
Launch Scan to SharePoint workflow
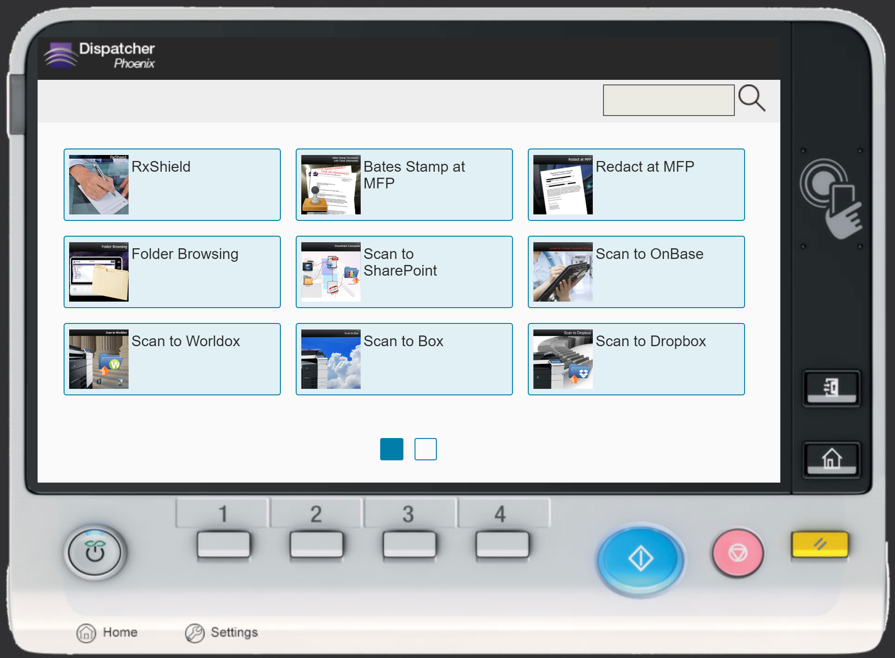(404, 272)
